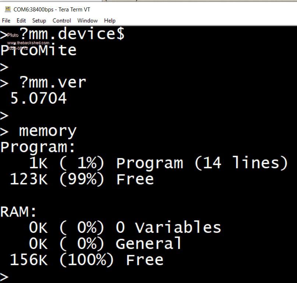This screenshot has width=297, height=283.
Task: Open the Window menu
Action: (87, 21)
